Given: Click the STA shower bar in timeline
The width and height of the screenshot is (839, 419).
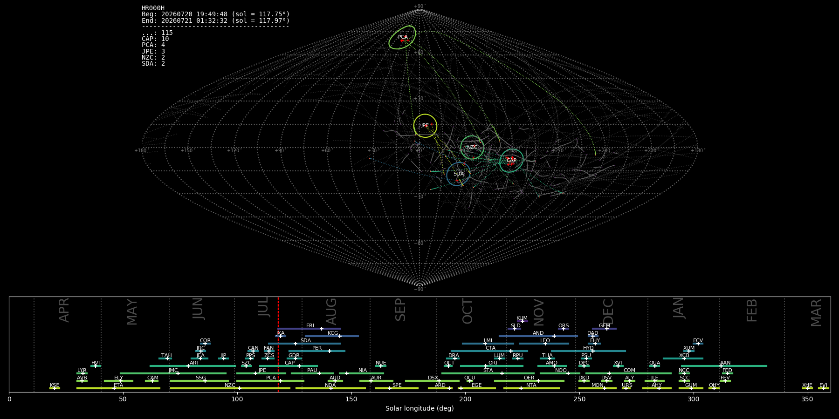Looking at the screenshot, I should pos(488,373).
